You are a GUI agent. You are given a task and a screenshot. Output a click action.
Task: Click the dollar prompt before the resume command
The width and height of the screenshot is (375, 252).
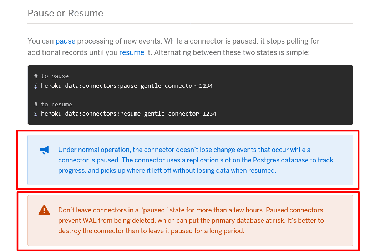click(36, 114)
